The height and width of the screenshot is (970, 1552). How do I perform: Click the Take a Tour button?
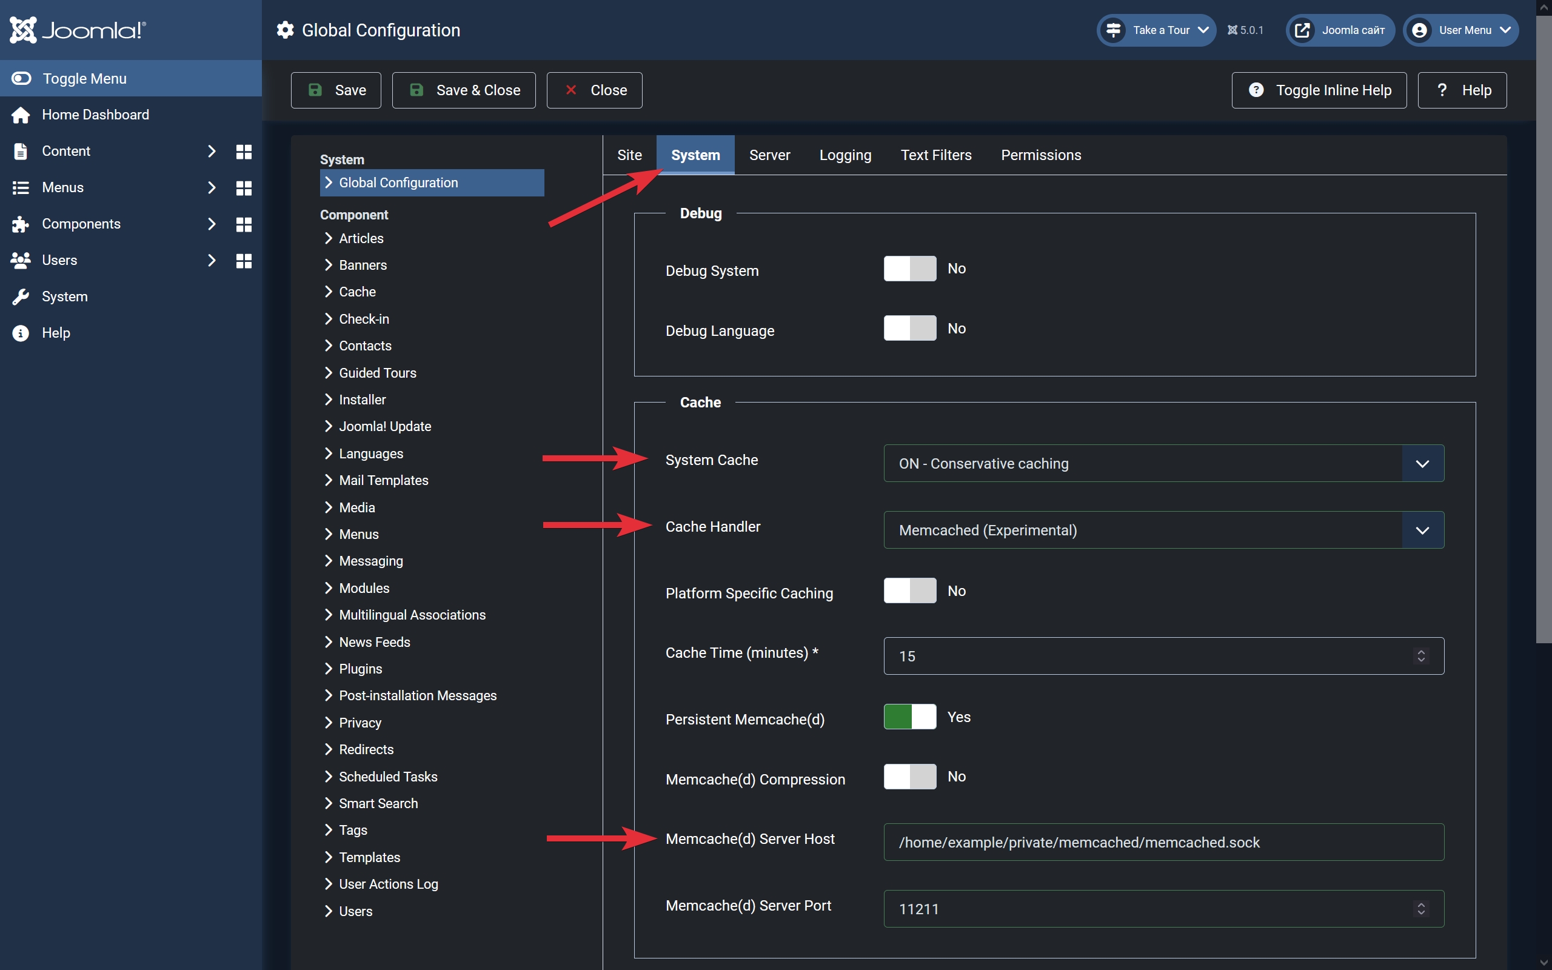[x=1156, y=30]
